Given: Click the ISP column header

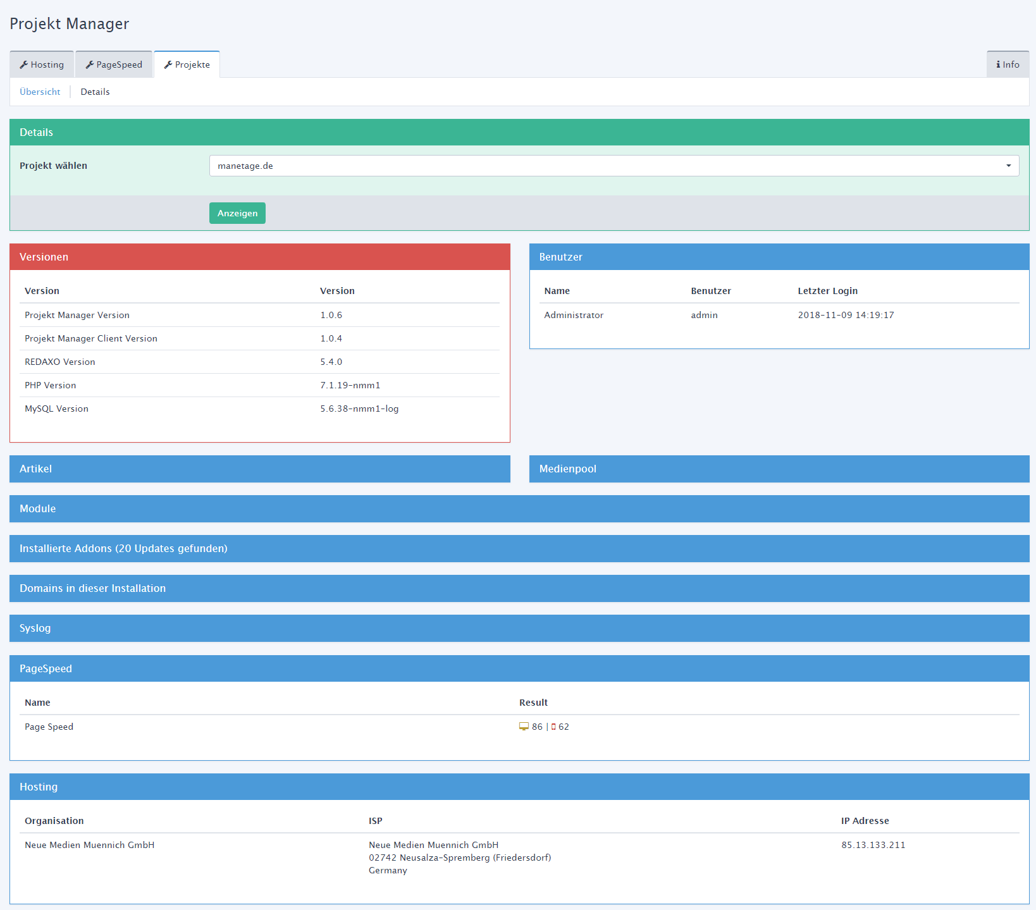Looking at the screenshot, I should (x=376, y=821).
